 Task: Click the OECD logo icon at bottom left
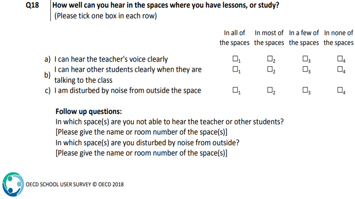pyautogui.click(x=13, y=184)
